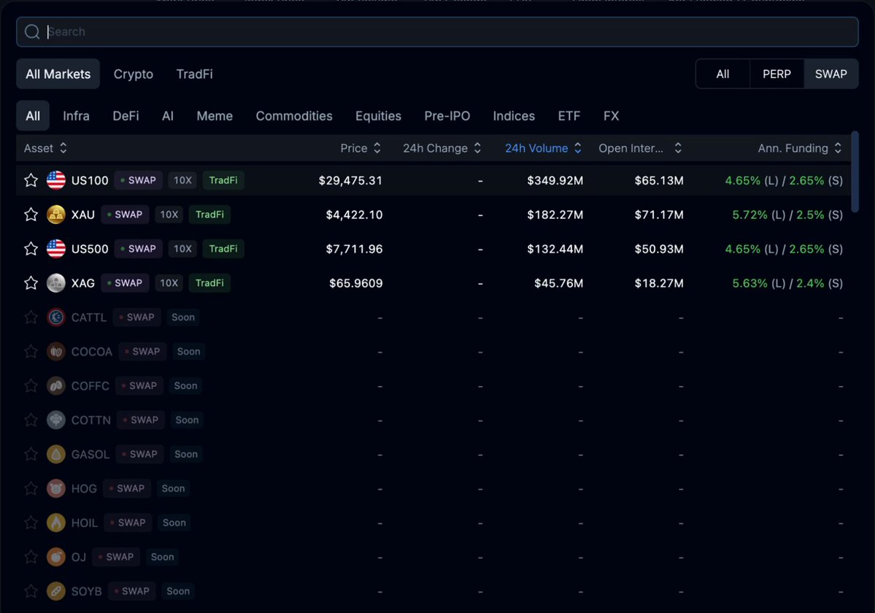Select the SWAP contract type

point(831,74)
